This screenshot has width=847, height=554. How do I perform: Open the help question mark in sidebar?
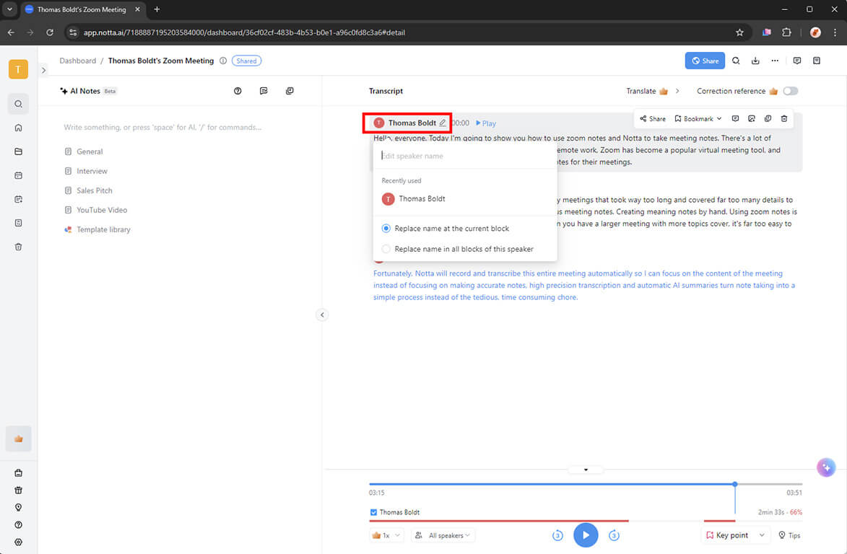point(18,525)
